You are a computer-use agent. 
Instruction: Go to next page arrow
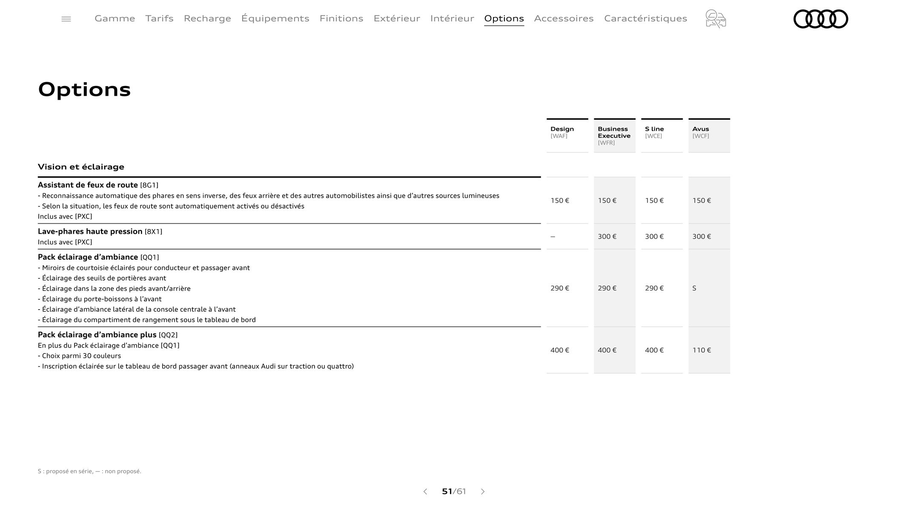[483, 491]
